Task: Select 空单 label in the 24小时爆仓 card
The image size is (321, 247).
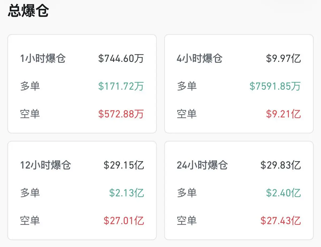Action: (187, 221)
